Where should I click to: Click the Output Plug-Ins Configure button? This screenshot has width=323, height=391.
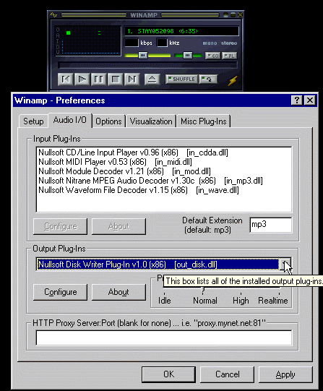[x=60, y=292]
